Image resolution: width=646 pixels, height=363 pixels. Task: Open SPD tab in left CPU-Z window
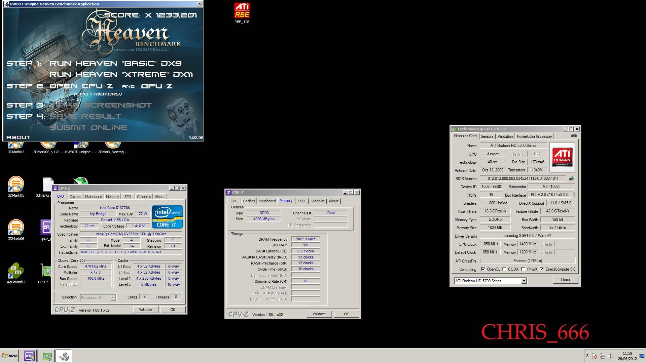click(128, 197)
